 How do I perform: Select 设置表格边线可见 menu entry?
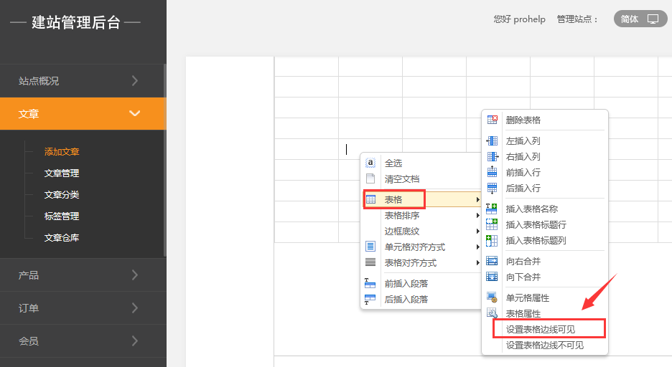click(x=549, y=329)
